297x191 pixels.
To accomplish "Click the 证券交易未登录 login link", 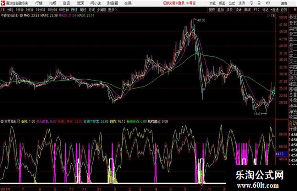I will 174,3.
